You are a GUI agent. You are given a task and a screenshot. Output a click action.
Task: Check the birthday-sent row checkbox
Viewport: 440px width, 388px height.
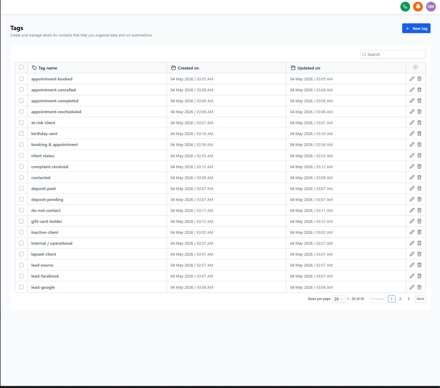tap(21, 134)
